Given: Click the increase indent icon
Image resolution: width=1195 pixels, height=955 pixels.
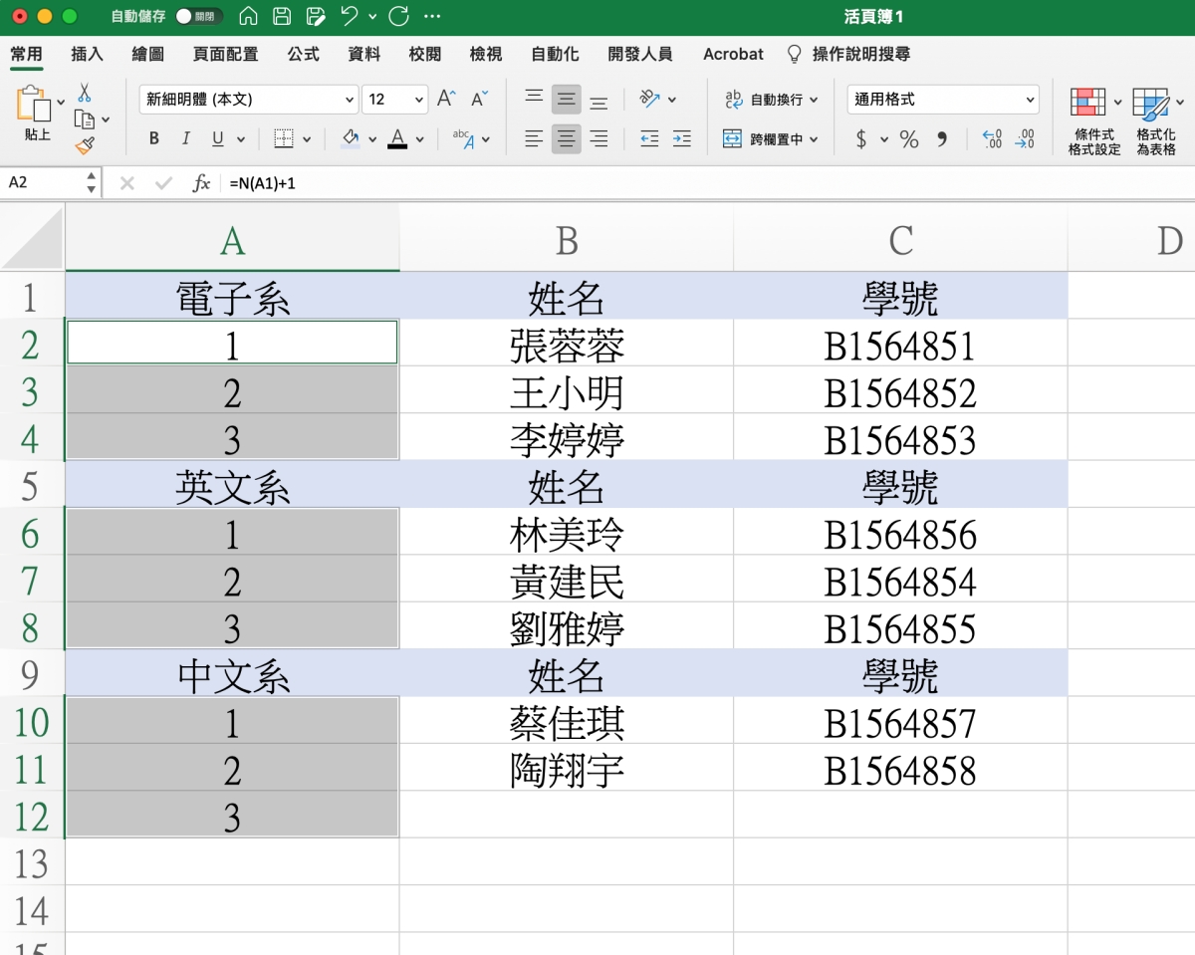Looking at the screenshot, I should [681, 139].
